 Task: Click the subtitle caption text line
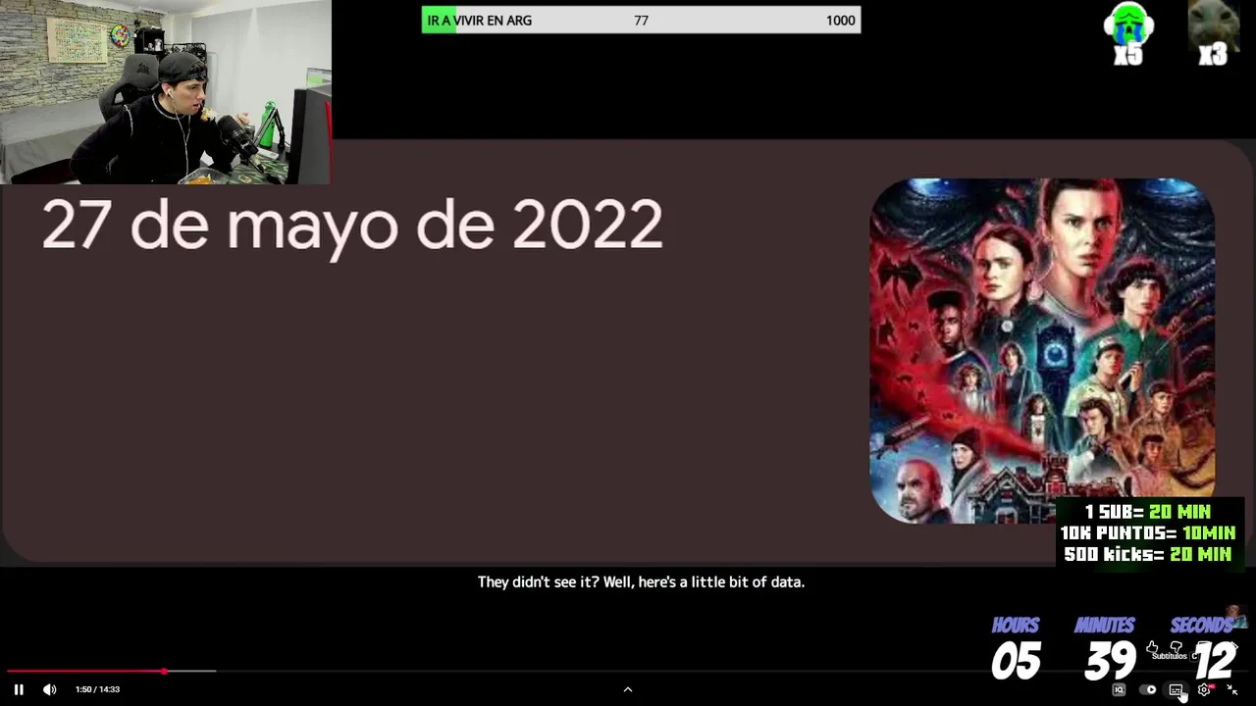pos(641,581)
